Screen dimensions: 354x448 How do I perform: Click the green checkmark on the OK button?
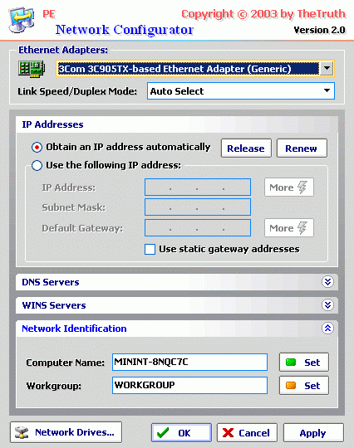163,432
